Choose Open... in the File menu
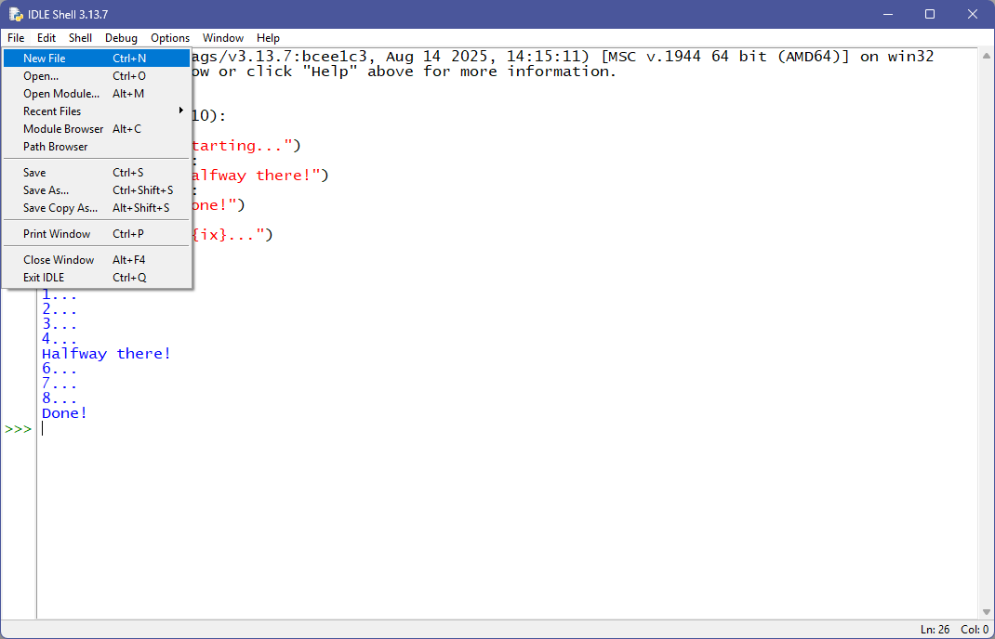The width and height of the screenshot is (995, 639). [x=41, y=76]
